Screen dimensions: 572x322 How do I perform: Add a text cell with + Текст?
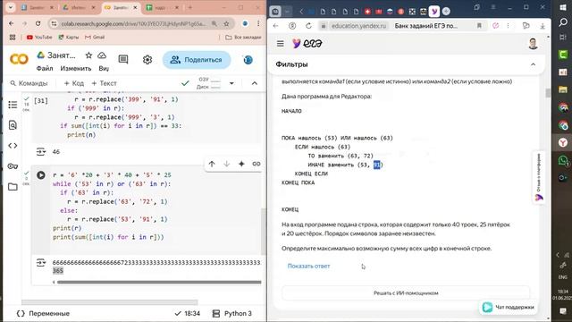click(x=104, y=83)
